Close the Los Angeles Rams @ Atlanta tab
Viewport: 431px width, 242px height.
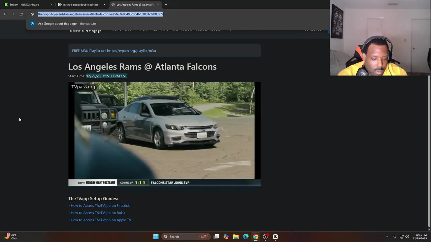(158, 5)
